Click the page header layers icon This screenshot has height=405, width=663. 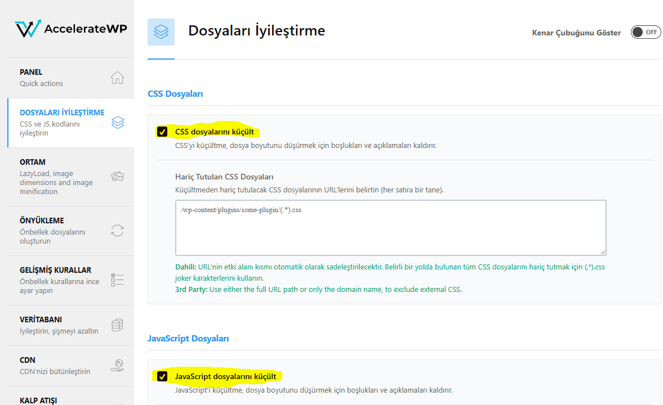[x=161, y=32]
